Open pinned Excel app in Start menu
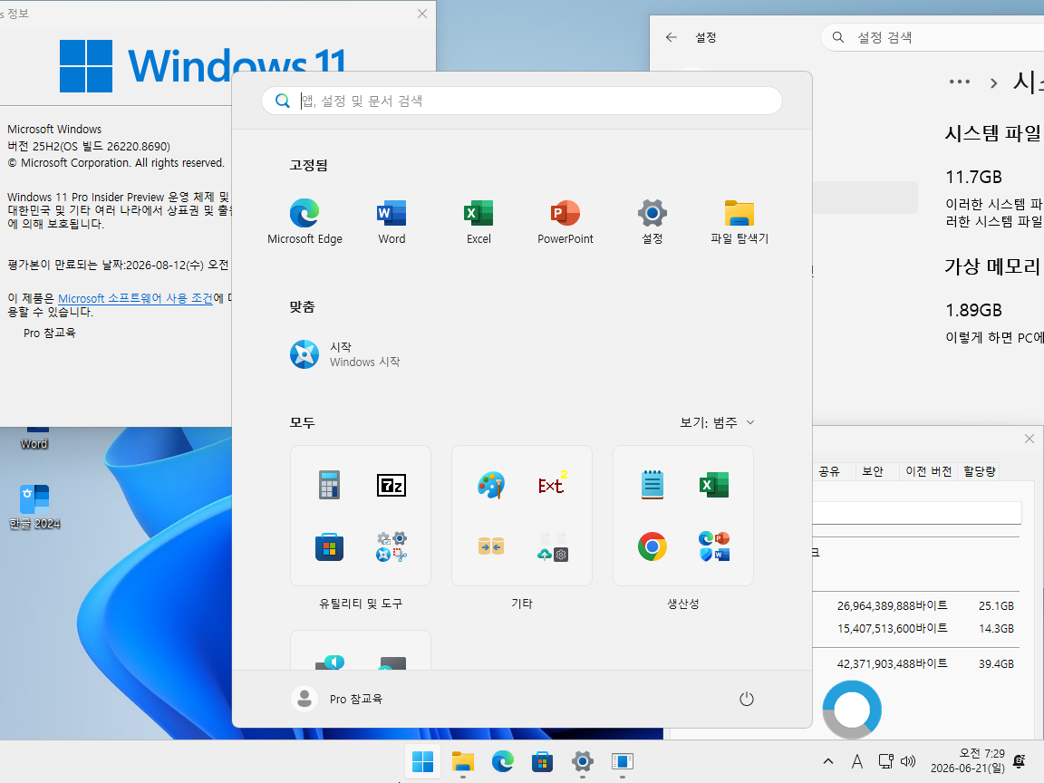Image resolution: width=1044 pixels, height=783 pixels. pos(478,222)
